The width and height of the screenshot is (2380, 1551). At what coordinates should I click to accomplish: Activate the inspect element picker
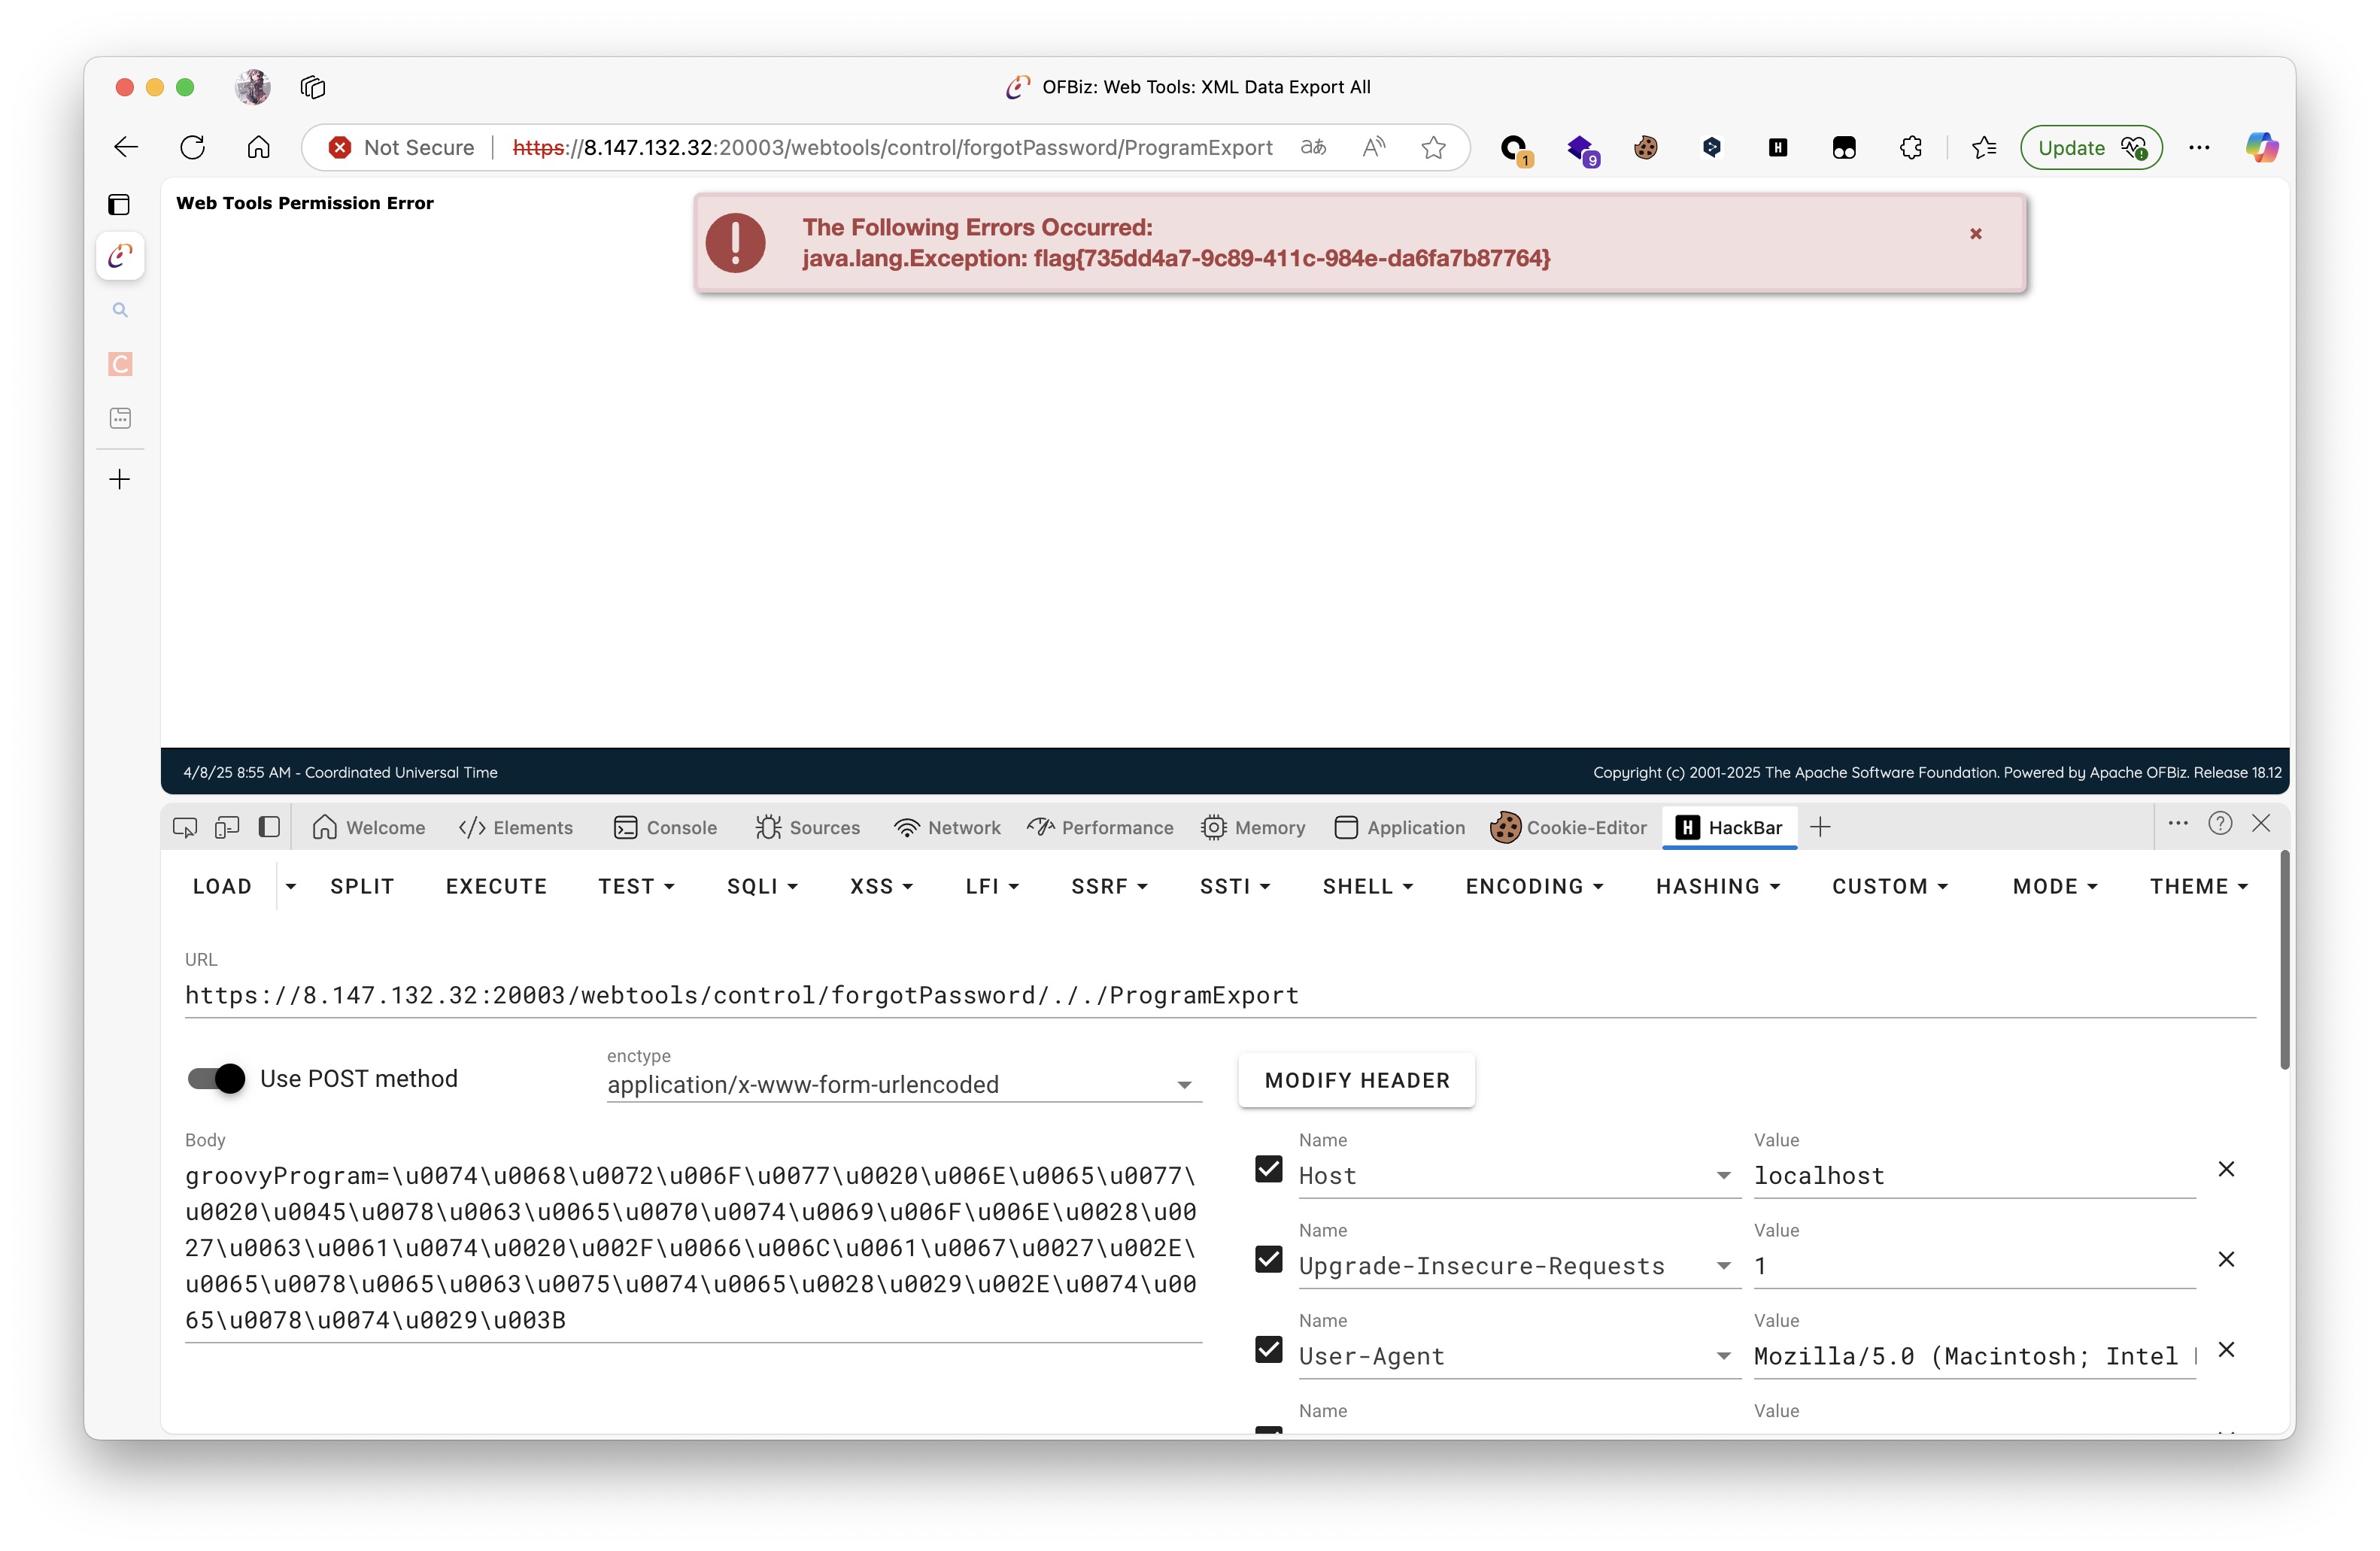click(x=185, y=827)
